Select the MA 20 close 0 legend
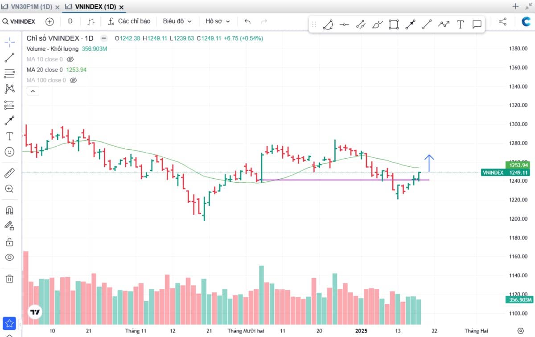 coord(45,70)
